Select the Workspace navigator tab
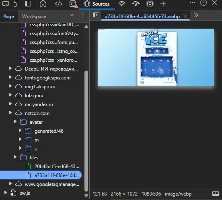This screenshot has height=200, width=222. pos(34,17)
